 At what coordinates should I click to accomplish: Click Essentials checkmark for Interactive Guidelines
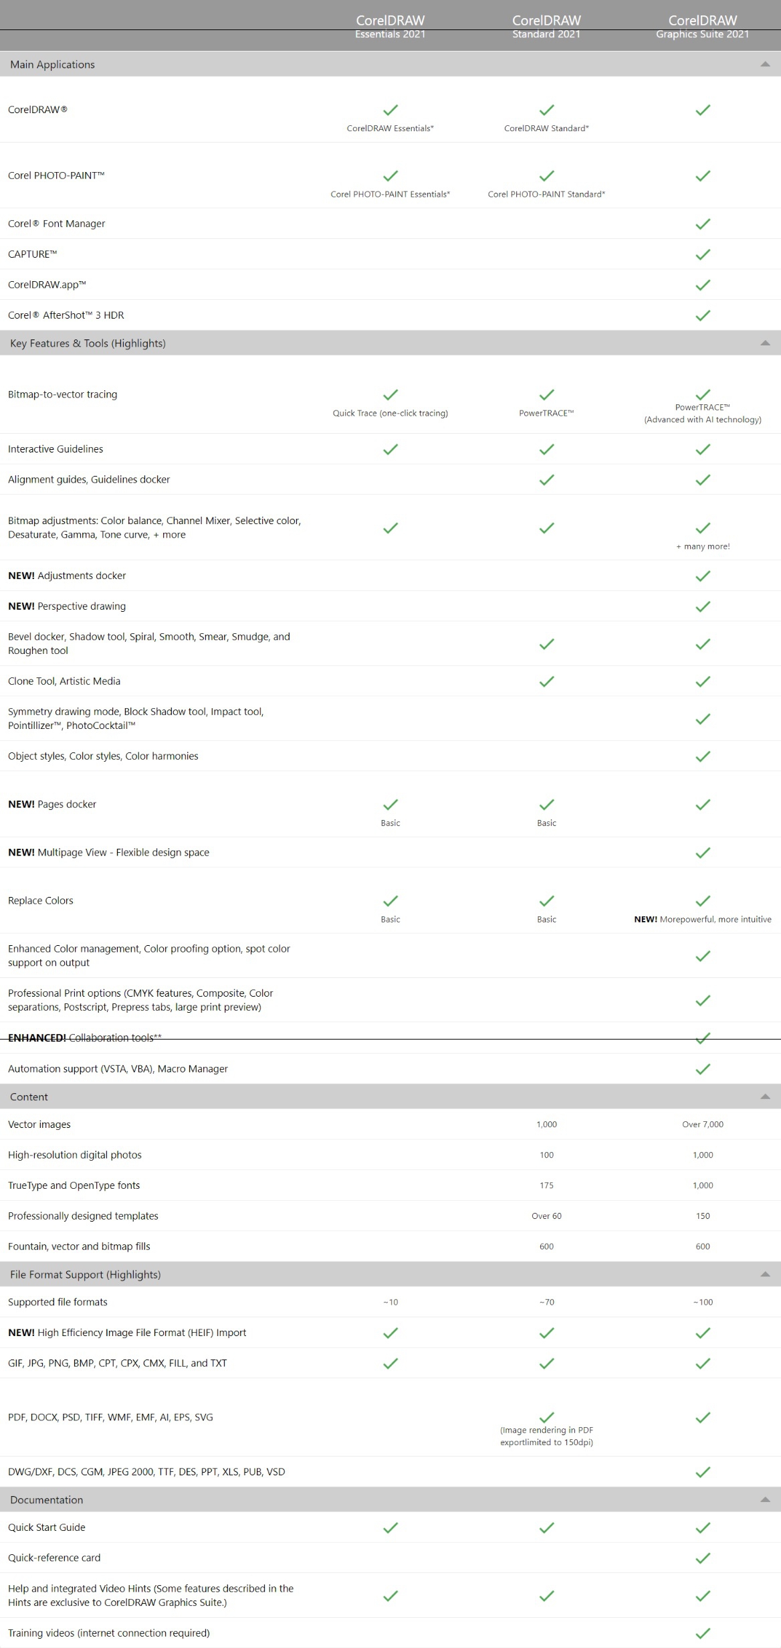coord(390,449)
